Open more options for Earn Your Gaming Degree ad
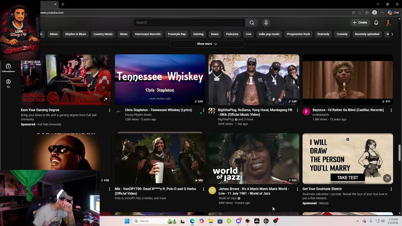The width and height of the screenshot is (402, 226). click(110, 110)
